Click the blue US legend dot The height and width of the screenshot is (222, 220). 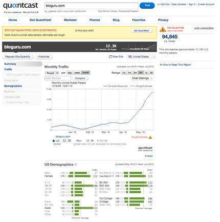(54, 141)
